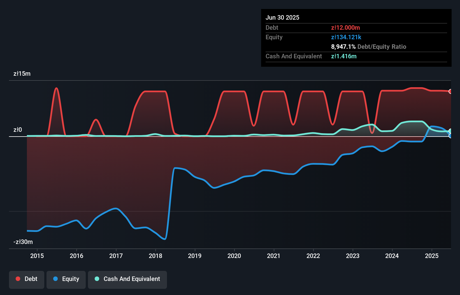Viewport: 460px width, 295px height.
Task: Select the teal Cash endpoint marker at chart edge
Action: (x=450, y=131)
